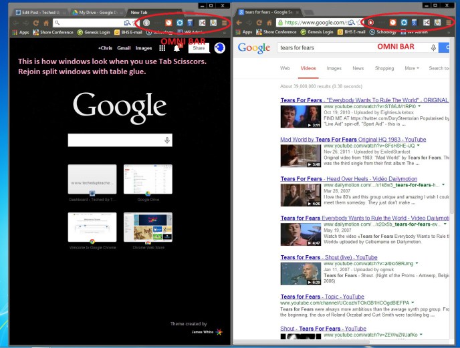This screenshot has width=460, height=348.
Task: Click the Tab Scissors icon in right window
Action: [x=427, y=22]
